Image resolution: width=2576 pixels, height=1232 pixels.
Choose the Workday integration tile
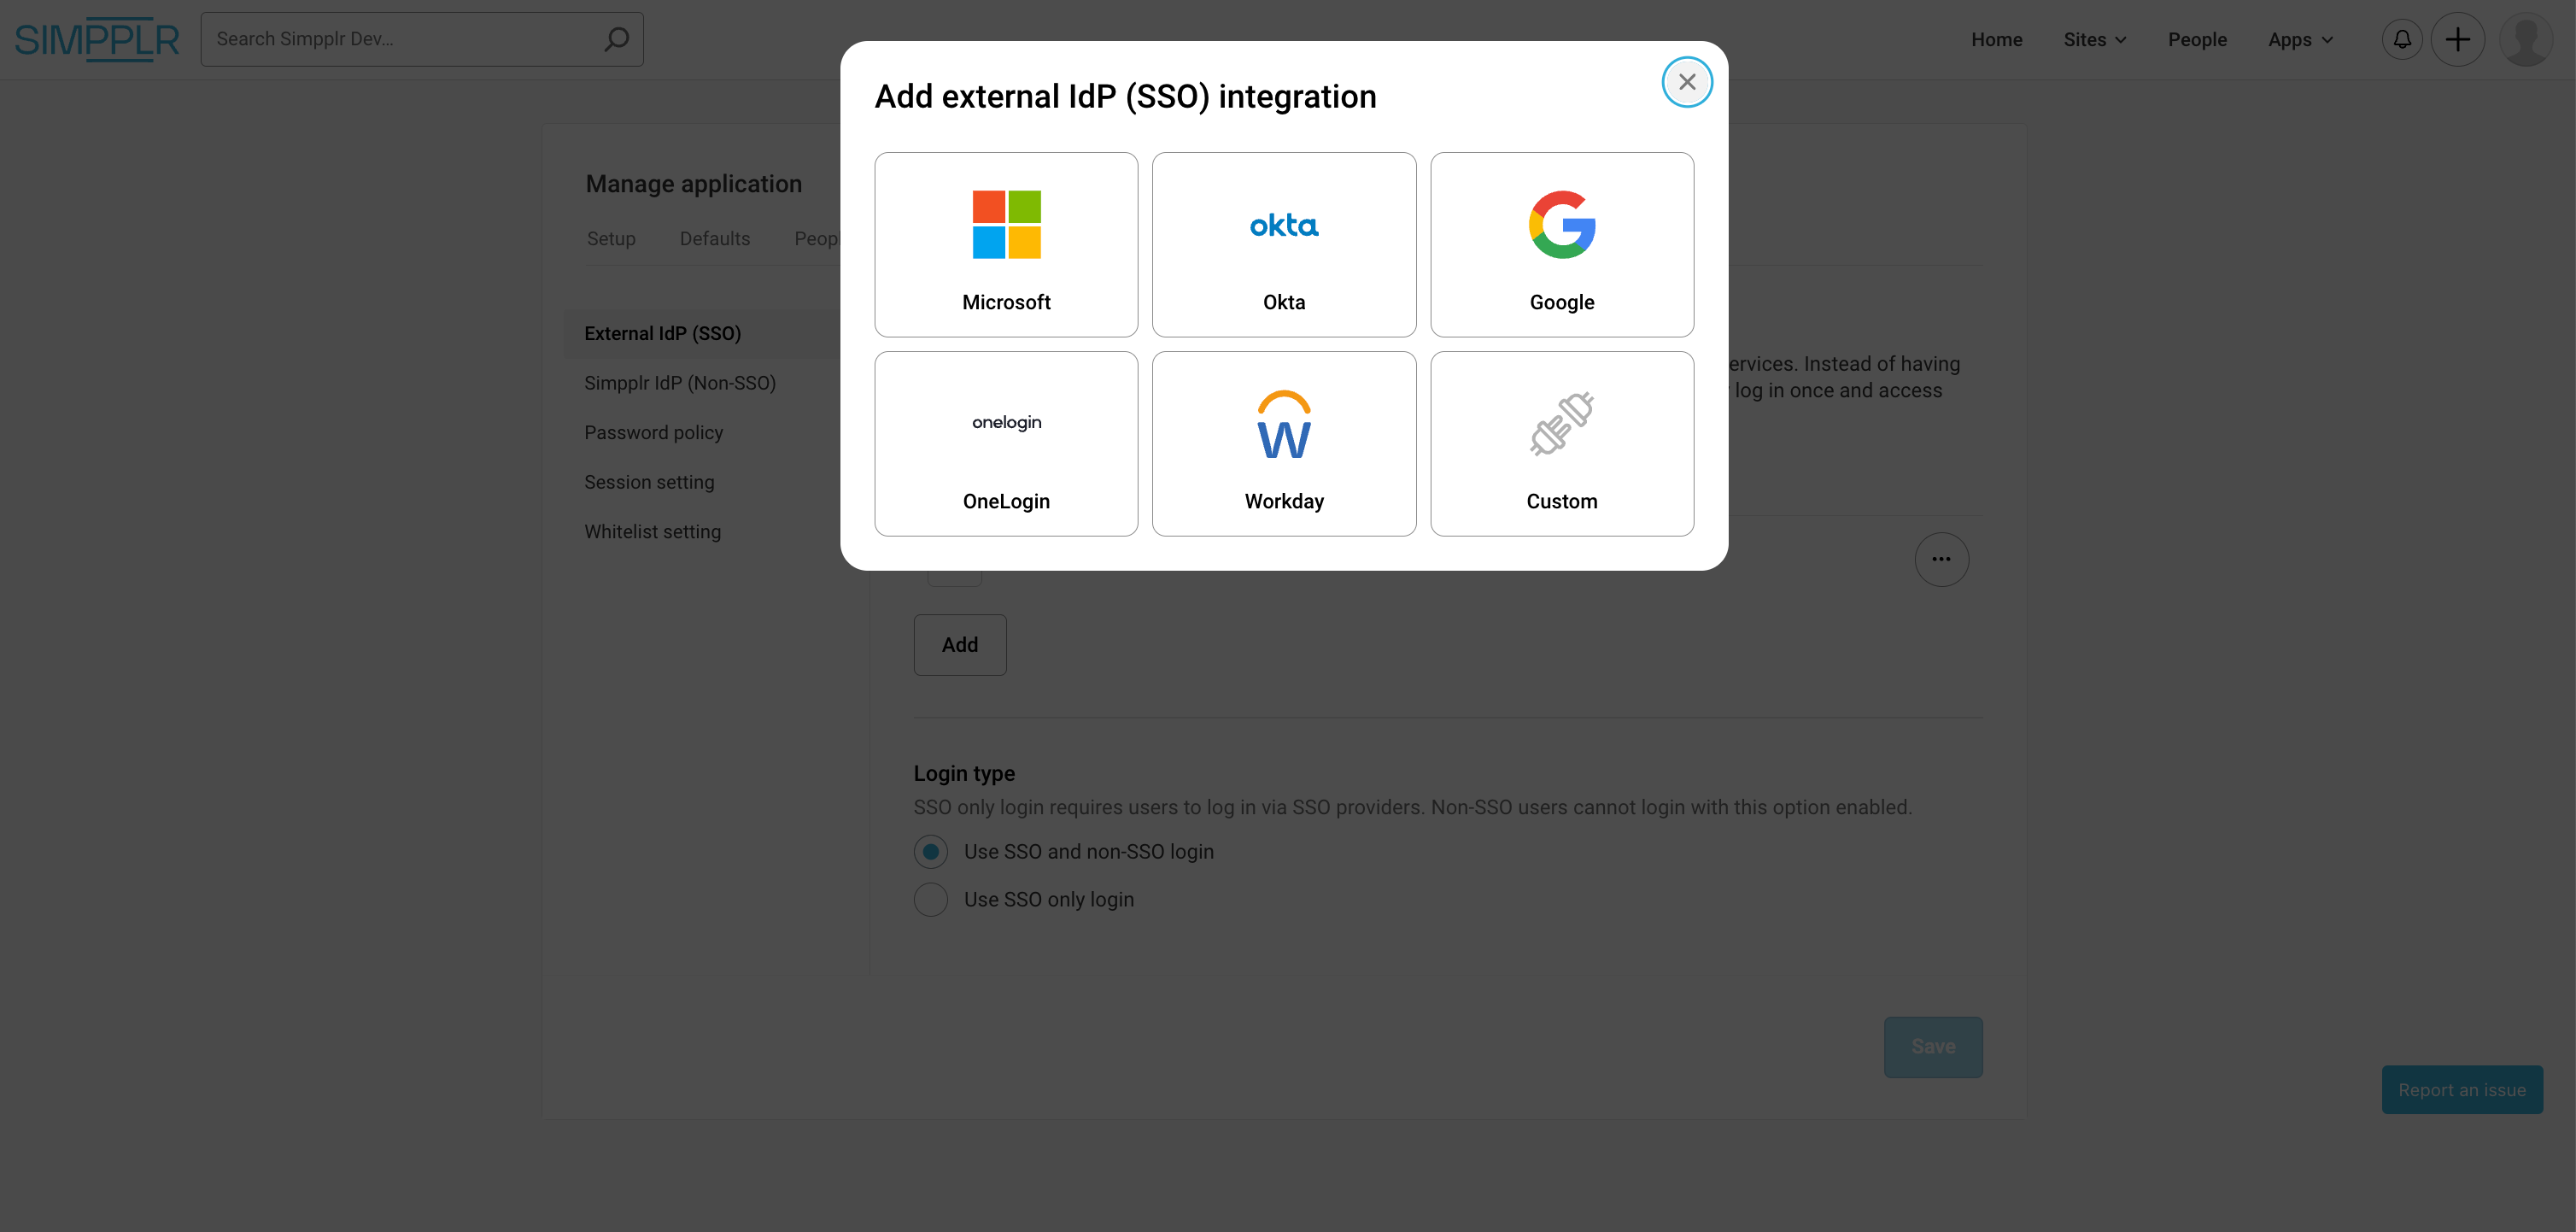1284,444
